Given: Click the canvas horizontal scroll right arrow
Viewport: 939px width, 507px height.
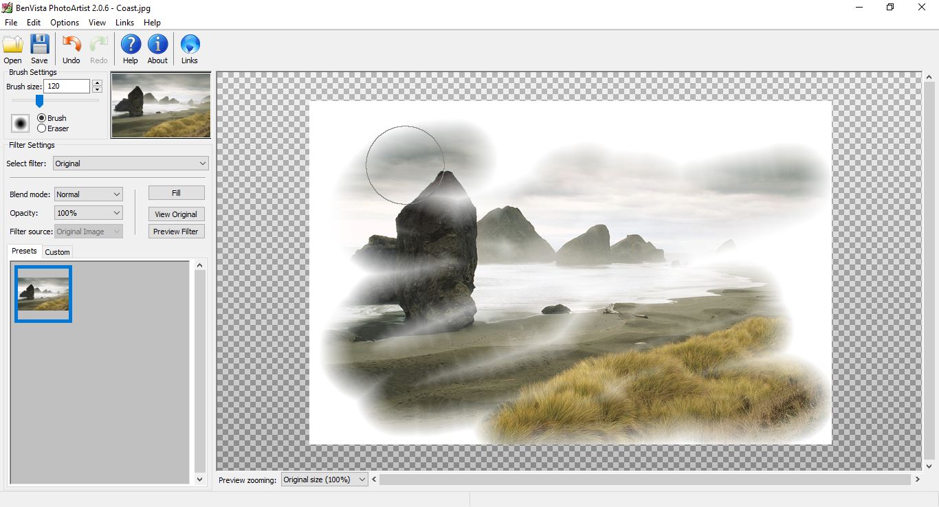Looking at the screenshot, I should (918, 480).
